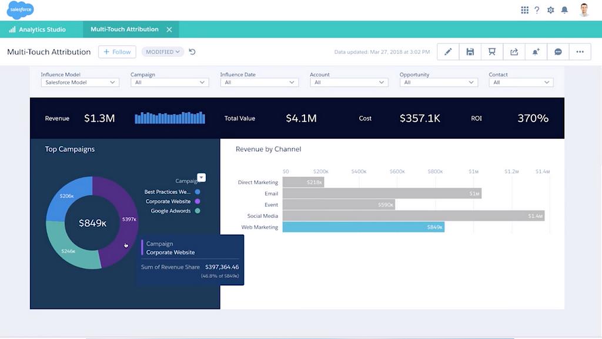This screenshot has width=602, height=339.
Task: Expand the Opportunity filter dropdown
Action: 438,83
